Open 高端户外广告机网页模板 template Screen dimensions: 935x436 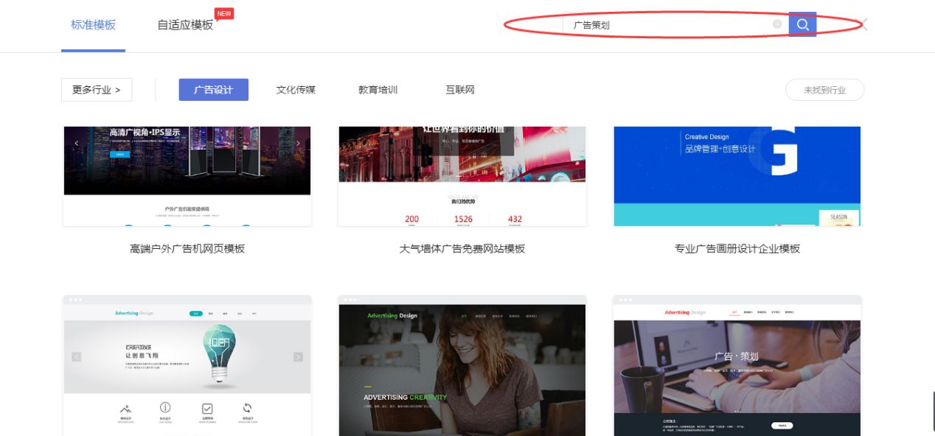pyautogui.click(x=187, y=249)
